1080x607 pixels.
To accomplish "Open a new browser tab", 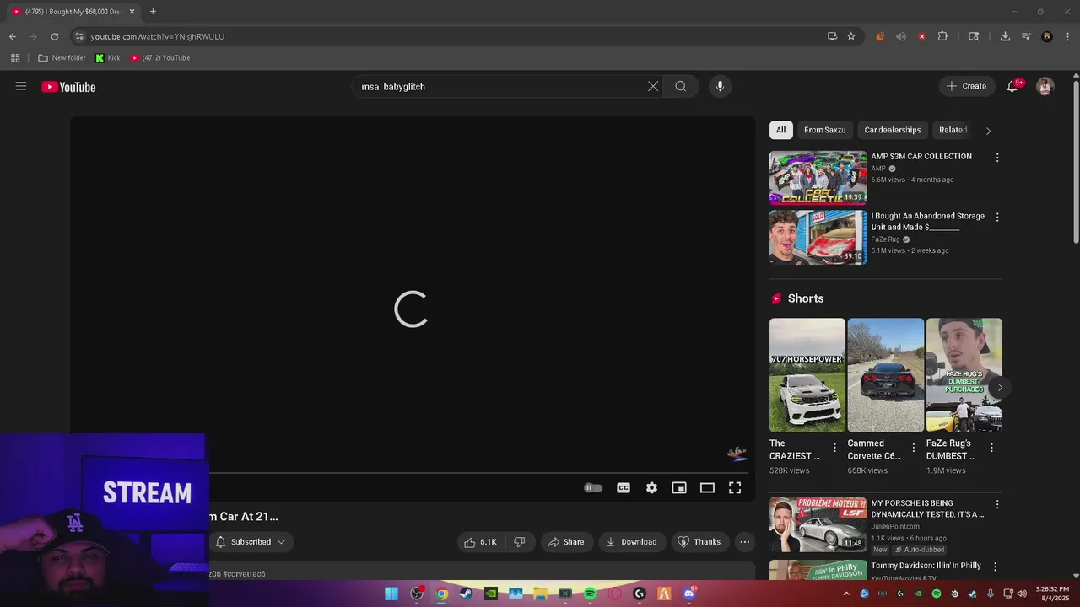I will pos(153,12).
